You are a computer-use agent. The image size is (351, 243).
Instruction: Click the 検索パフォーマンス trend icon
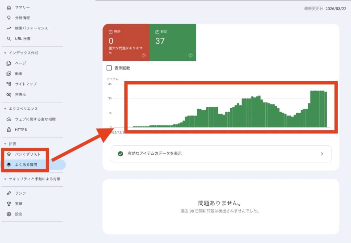9,28
